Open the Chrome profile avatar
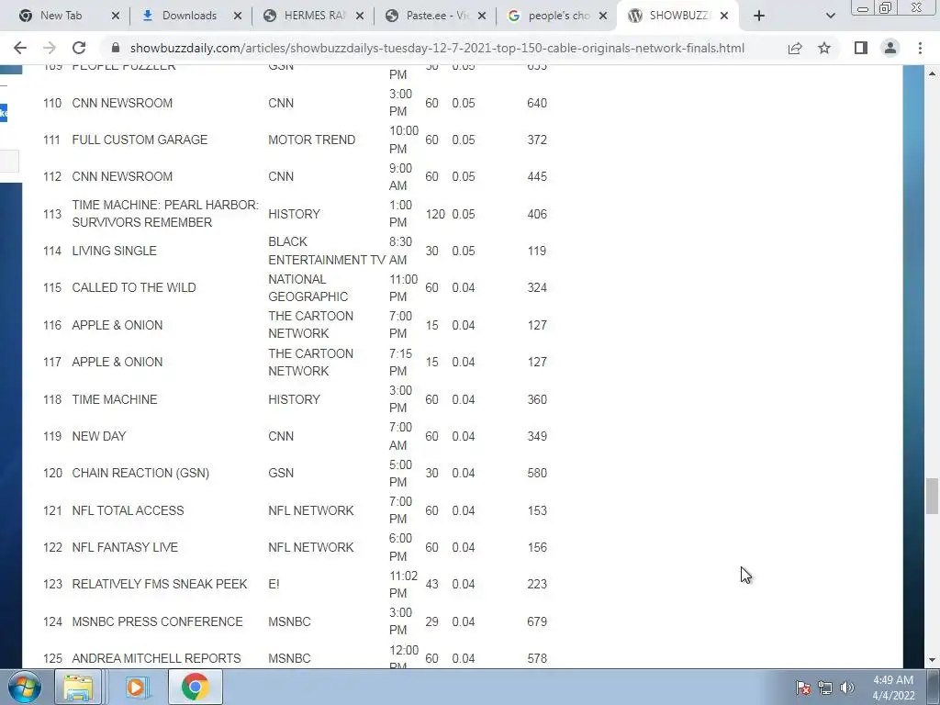Image resolution: width=940 pixels, height=705 pixels. (890, 48)
